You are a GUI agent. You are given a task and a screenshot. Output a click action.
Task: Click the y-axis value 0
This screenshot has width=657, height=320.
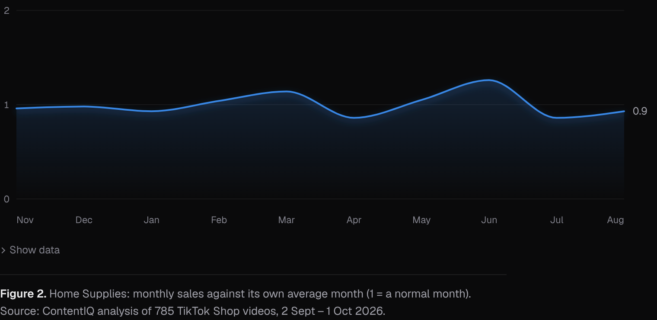pos(6,199)
